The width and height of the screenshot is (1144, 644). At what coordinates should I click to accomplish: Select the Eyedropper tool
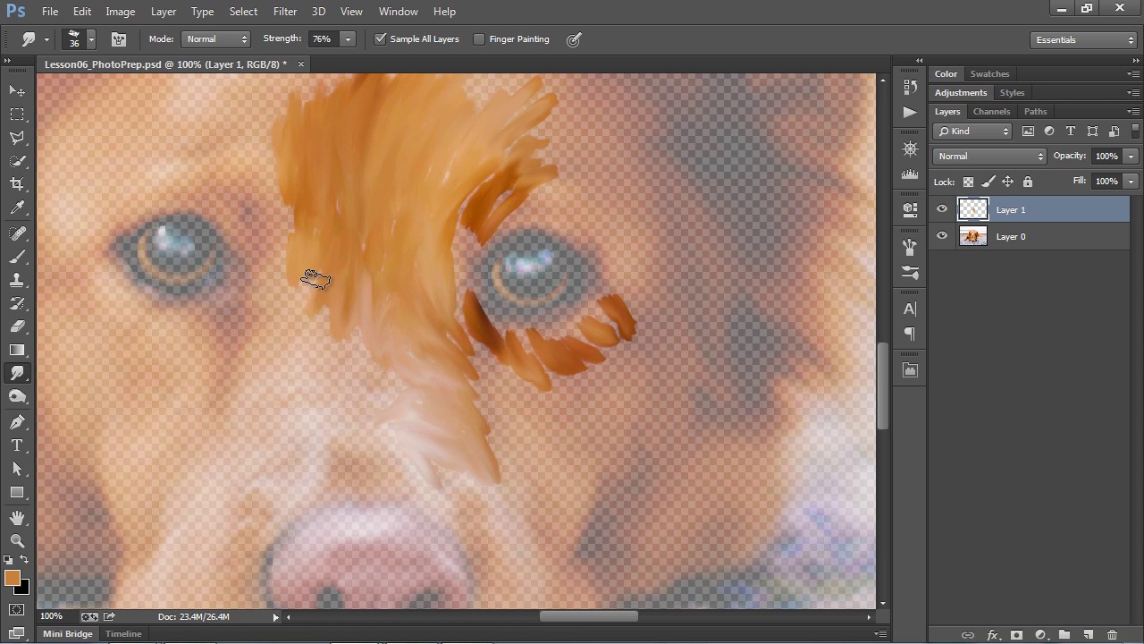pos(17,208)
